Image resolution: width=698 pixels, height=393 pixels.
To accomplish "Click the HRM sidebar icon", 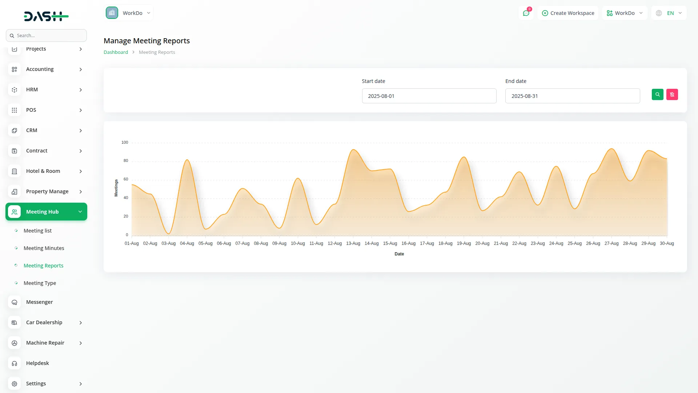I will coord(15,90).
